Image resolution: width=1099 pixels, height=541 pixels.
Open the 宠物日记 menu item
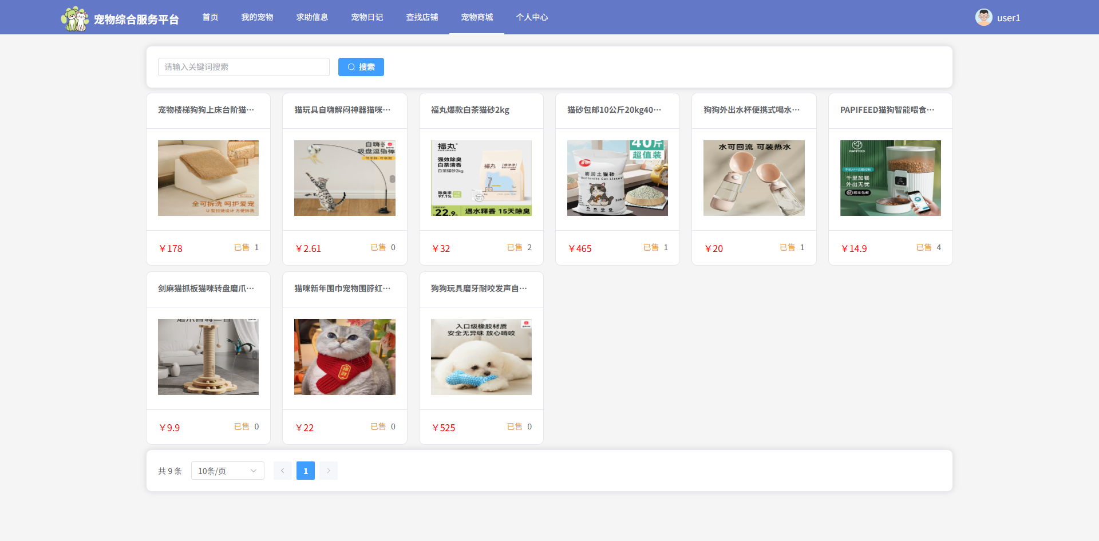[x=367, y=17]
